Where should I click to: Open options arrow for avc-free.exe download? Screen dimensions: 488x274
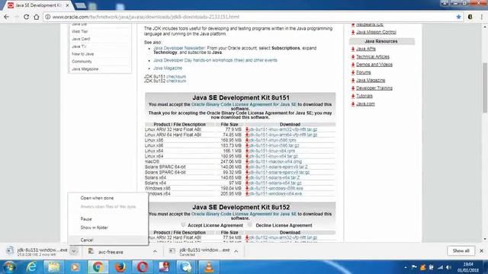point(155,251)
